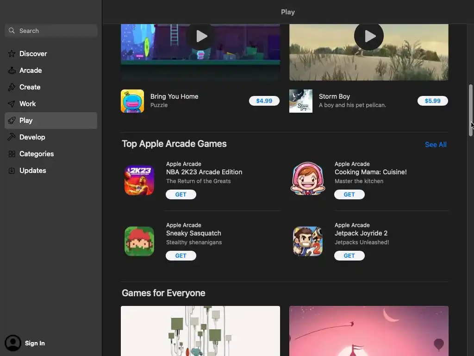Open the Sneaky Sasquatch app icon
The height and width of the screenshot is (356, 474).
[139, 241]
